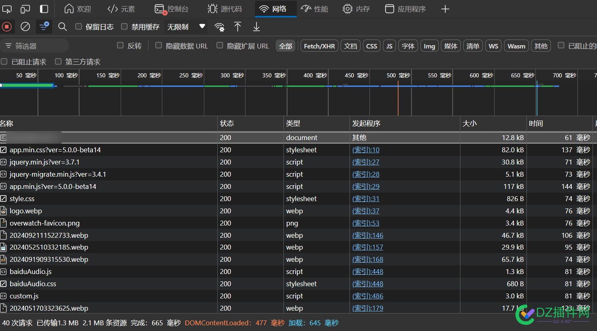Click document icon in first request row
Viewport: 597px width, 331px height.
3,138
